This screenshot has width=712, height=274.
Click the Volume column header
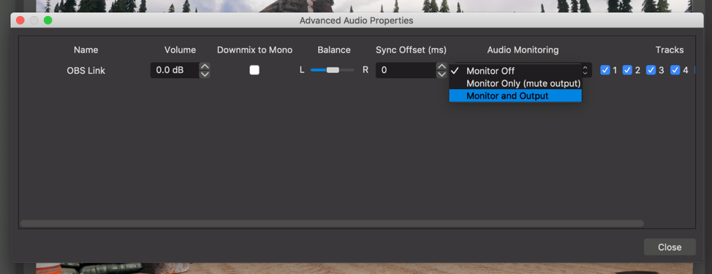pos(181,50)
